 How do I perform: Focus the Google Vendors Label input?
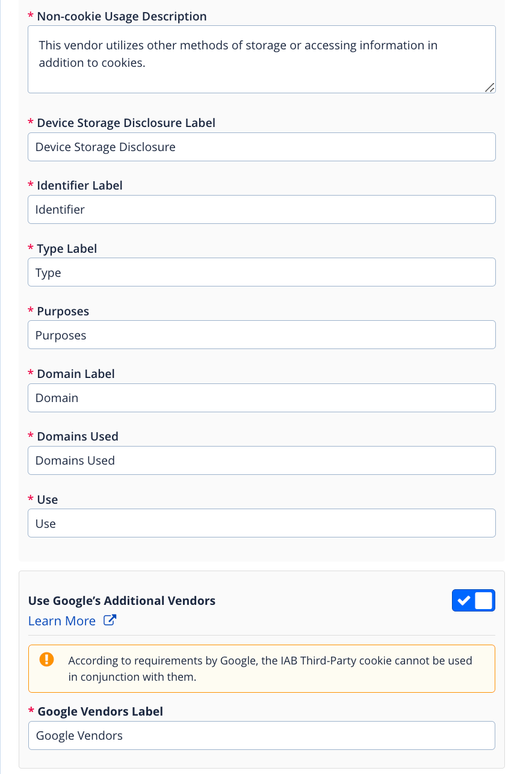261,735
